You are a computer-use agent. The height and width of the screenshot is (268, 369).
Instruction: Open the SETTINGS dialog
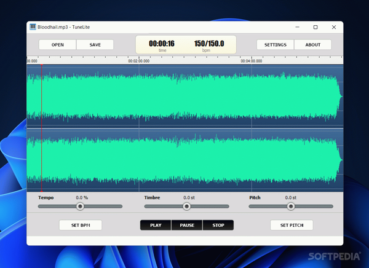click(276, 45)
